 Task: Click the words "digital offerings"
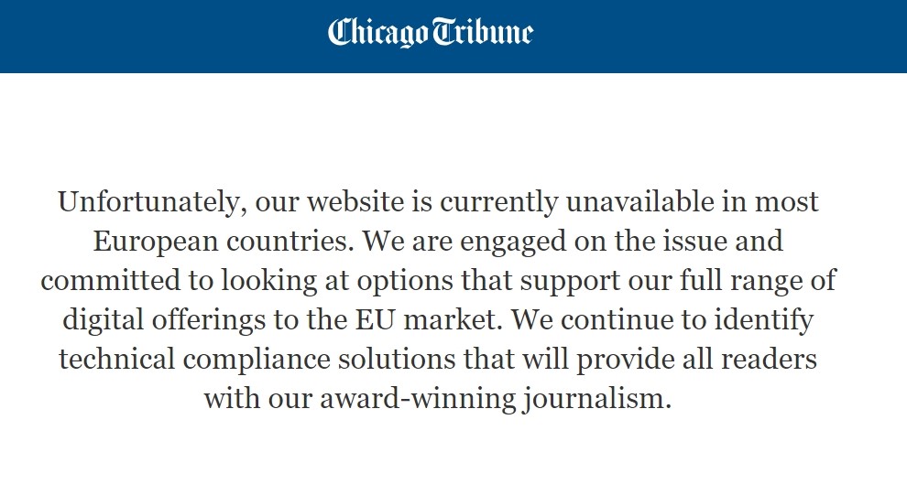(164, 320)
